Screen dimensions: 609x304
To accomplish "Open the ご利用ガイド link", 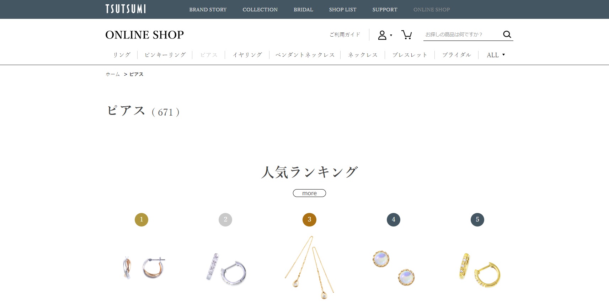I will pyautogui.click(x=345, y=34).
